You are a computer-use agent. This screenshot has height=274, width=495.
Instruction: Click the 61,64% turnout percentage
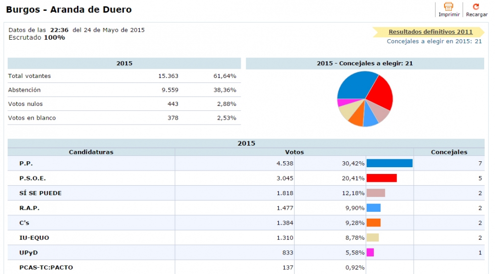coord(225,76)
